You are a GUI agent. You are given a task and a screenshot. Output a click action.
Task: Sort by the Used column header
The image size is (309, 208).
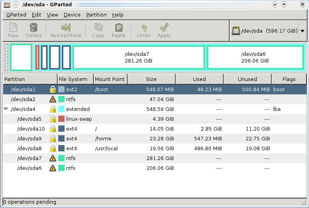click(199, 79)
